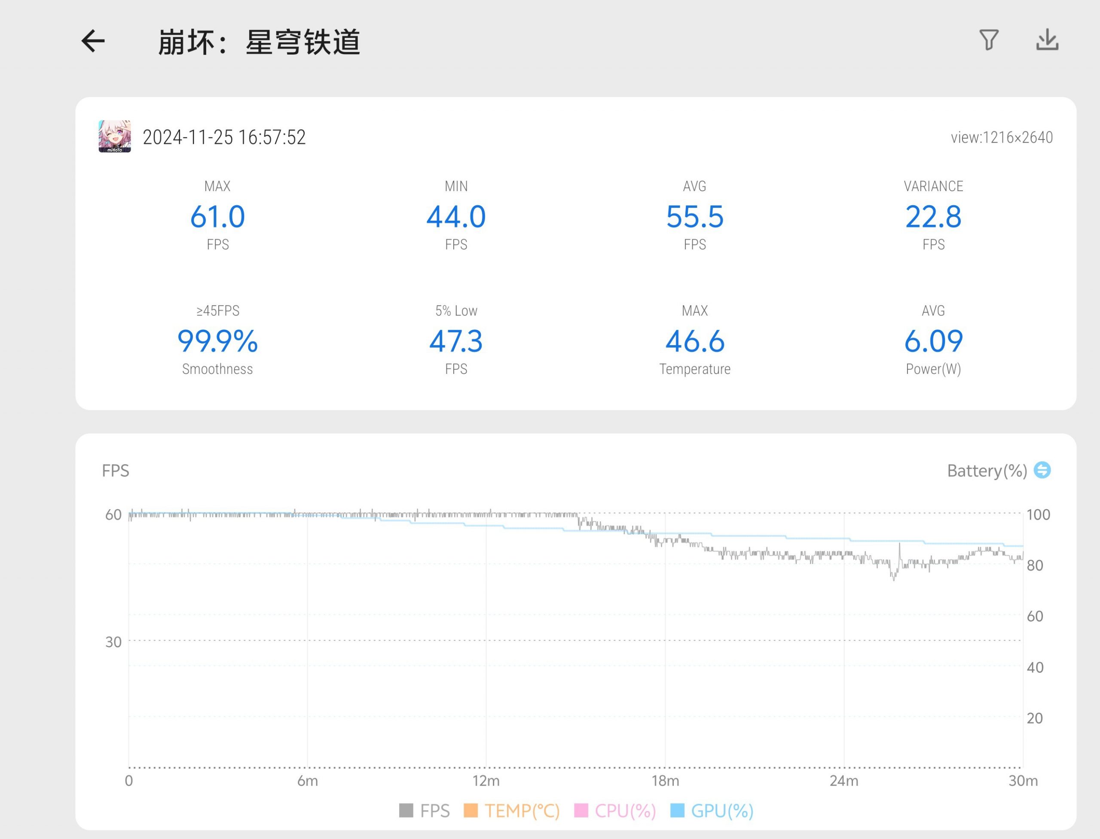This screenshot has height=839, width=1100.
Task: Click the gray FPS legend square
Action: [406, 811]
